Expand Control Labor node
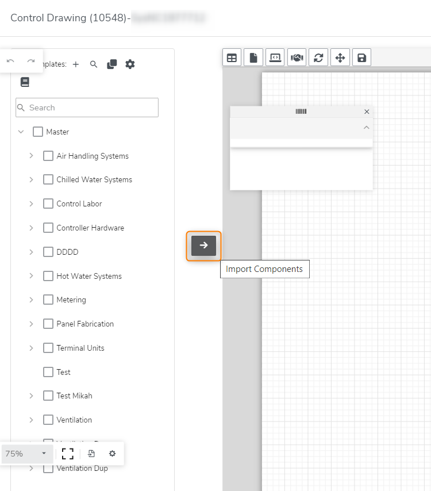The width and height of the screenshot is (431, 491). click(x=31, y=204)
